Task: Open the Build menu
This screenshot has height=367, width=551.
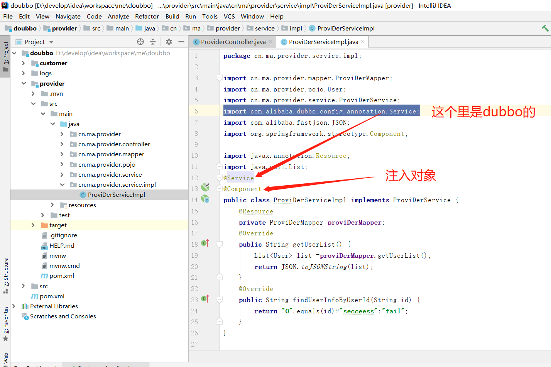Action: click(x=172, y=16)
